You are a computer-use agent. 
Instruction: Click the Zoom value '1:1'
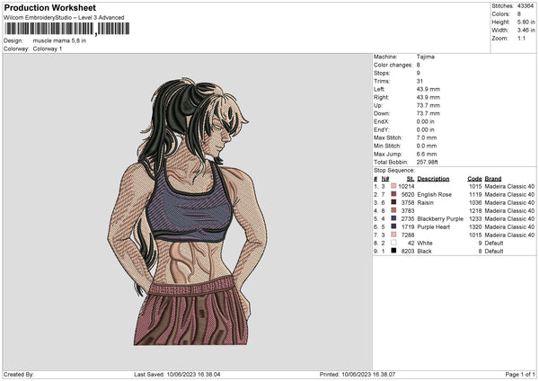pyautogui.click(x=521, y=38)
